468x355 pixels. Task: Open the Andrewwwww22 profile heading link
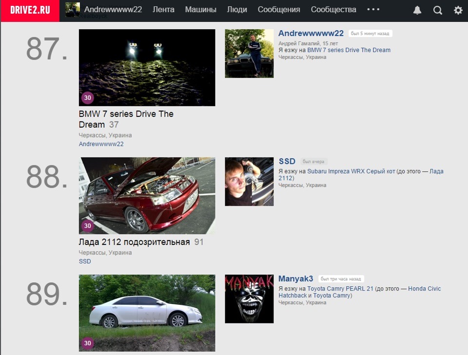point(311,33)
